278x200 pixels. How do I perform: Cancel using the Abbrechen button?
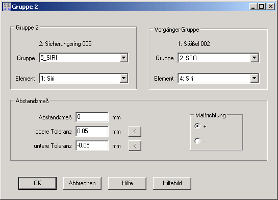82,183
